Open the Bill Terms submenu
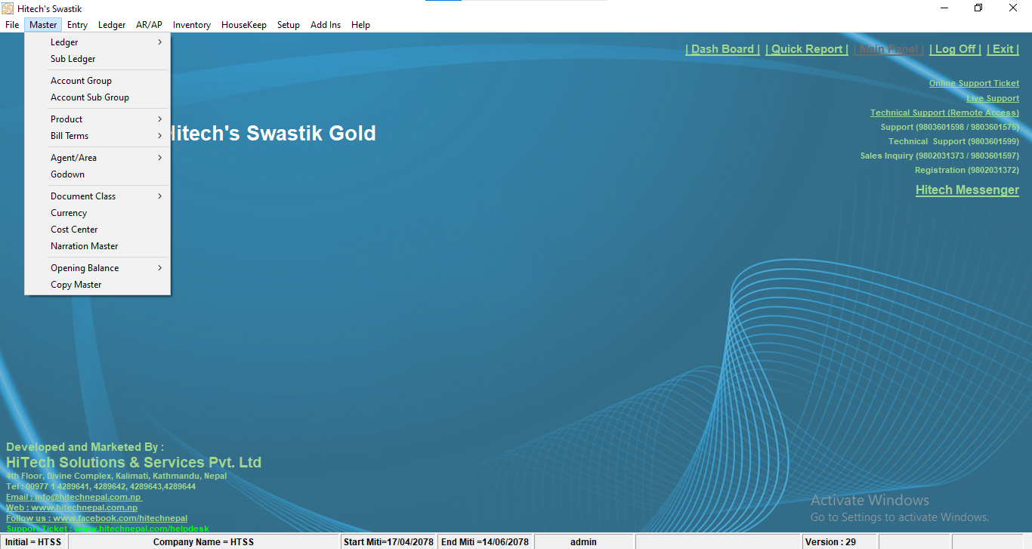 click(x=70, y=136)
